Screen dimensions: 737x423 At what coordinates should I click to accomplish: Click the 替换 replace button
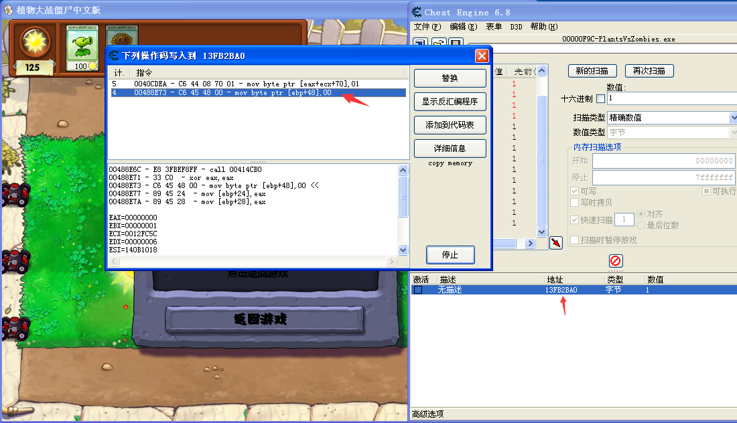coord(450,78)
